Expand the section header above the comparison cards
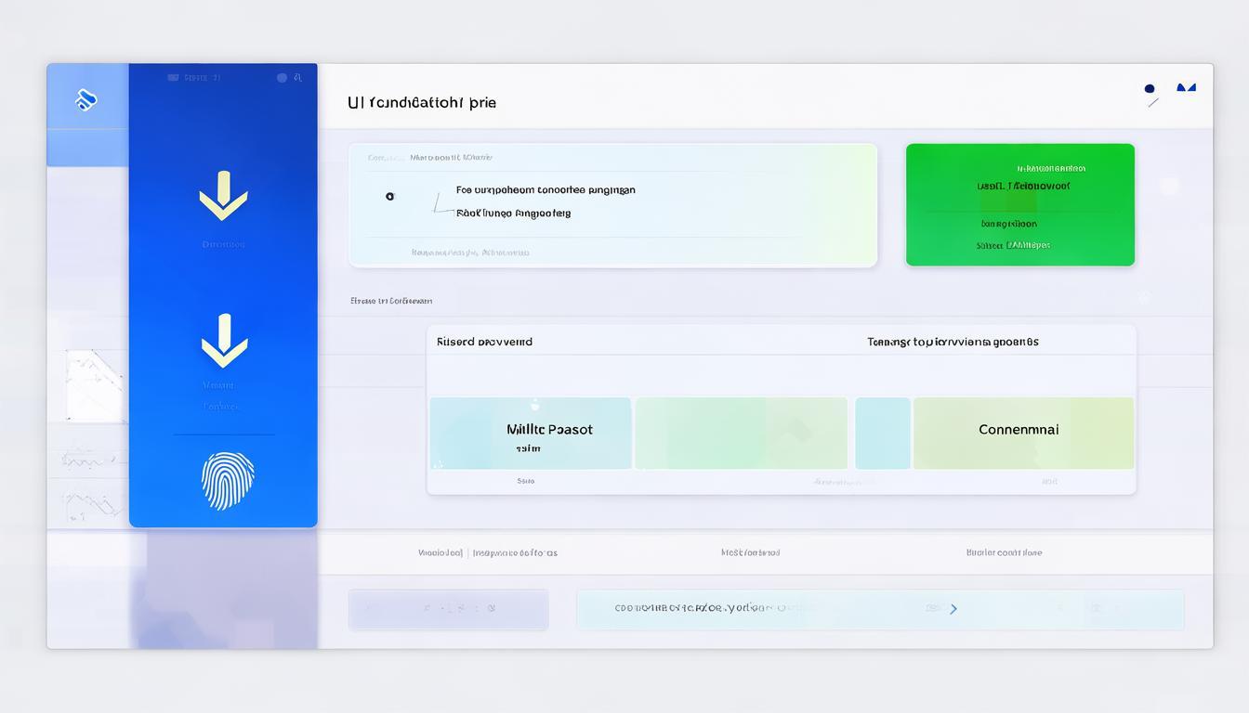Screen dimensions: 1249x713 coord(389,300)
